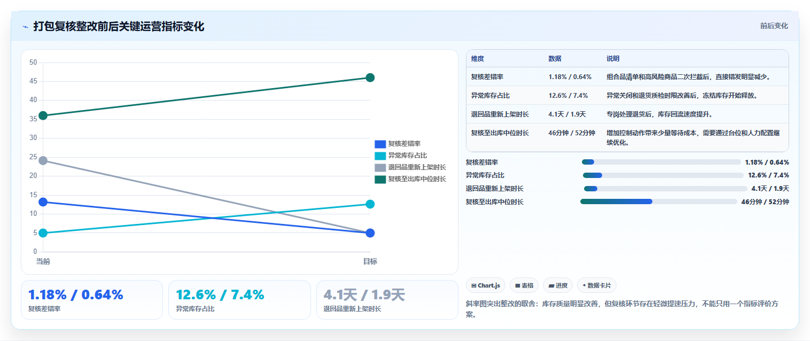Click the 1.18% / 0.64% metric card
The width and height of the screenshot is (810, 341).
click(x=92, y=300)
